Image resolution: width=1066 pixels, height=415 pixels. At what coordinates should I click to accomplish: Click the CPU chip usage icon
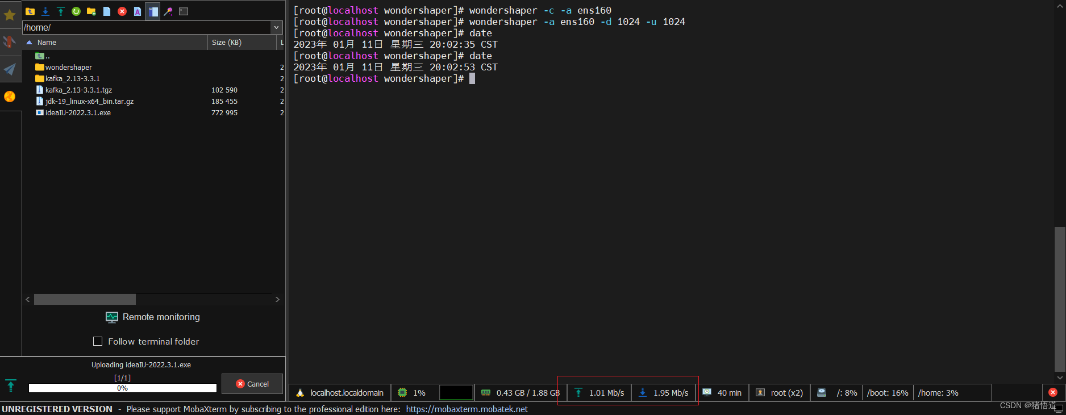point(402,392)
